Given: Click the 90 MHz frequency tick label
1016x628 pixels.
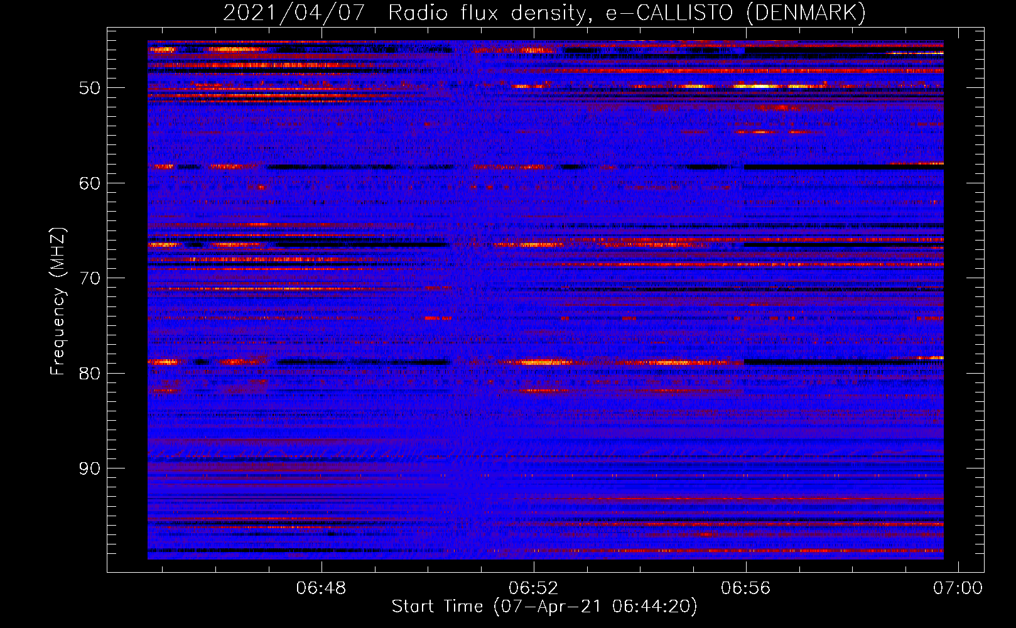Looking at the screenshot, I should (89, 469).
